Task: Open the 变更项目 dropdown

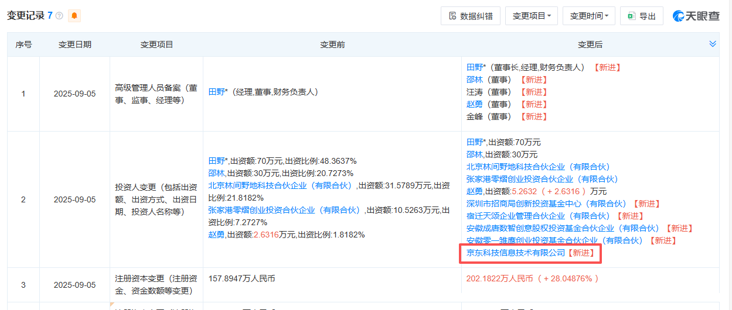Action: pyautogui.click(x=532, y=16)
